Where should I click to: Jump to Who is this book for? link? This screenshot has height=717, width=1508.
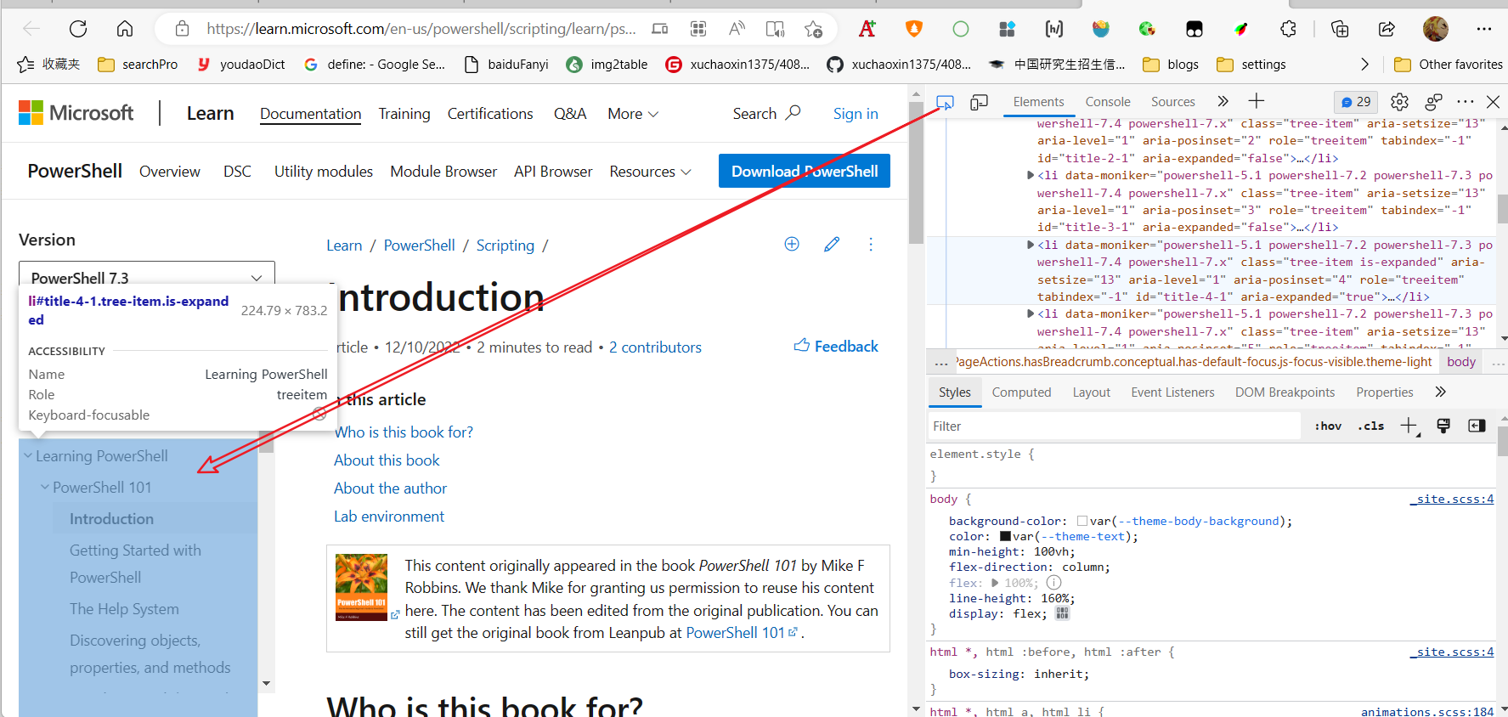(x=404, y=432)
